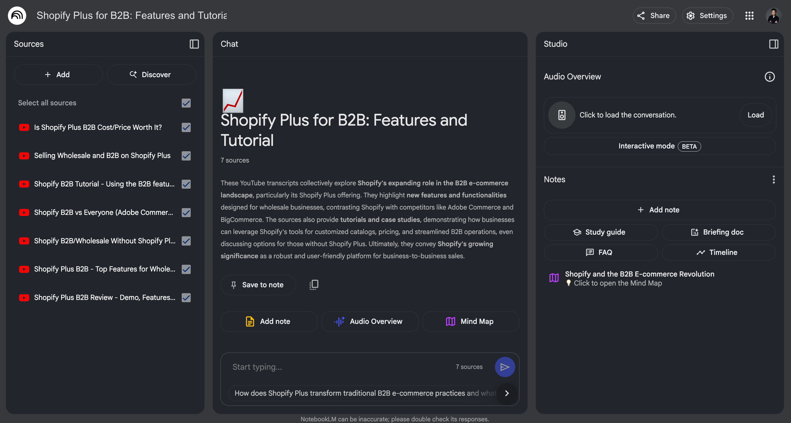Viewport: 791px width, 423px height.
Task: Uncheck Shopify B2B/Wholesale Without Shopify Plus checkbox
Action: click(x=186, y=241)
